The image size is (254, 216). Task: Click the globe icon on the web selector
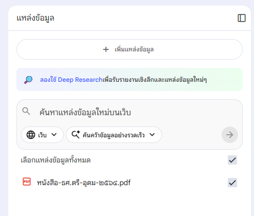click(31, 135)
